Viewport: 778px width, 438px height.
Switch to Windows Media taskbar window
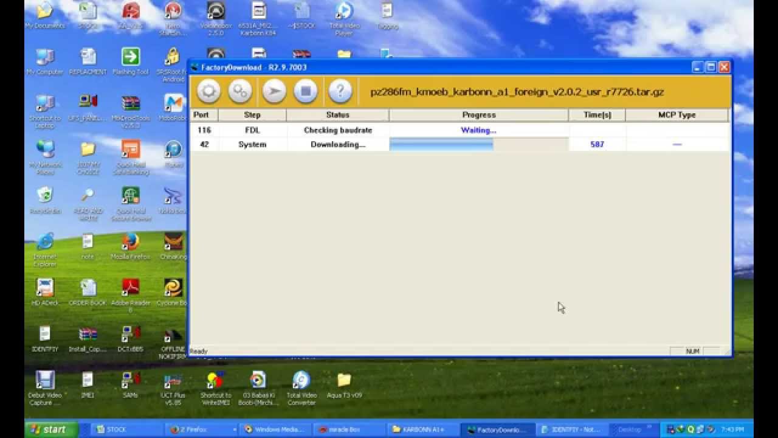pyautogui.click(x=275, y=429)
